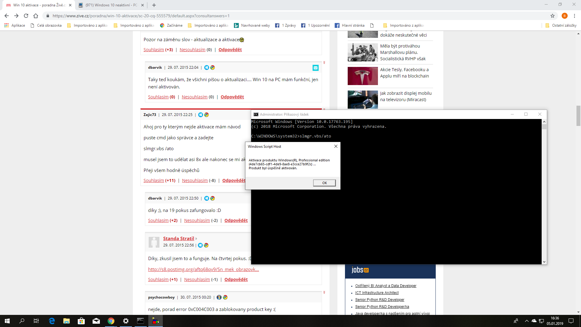This screenshot has width=581, height=327.
Task: Show hidden system tray icons
Action: [527, 321]
